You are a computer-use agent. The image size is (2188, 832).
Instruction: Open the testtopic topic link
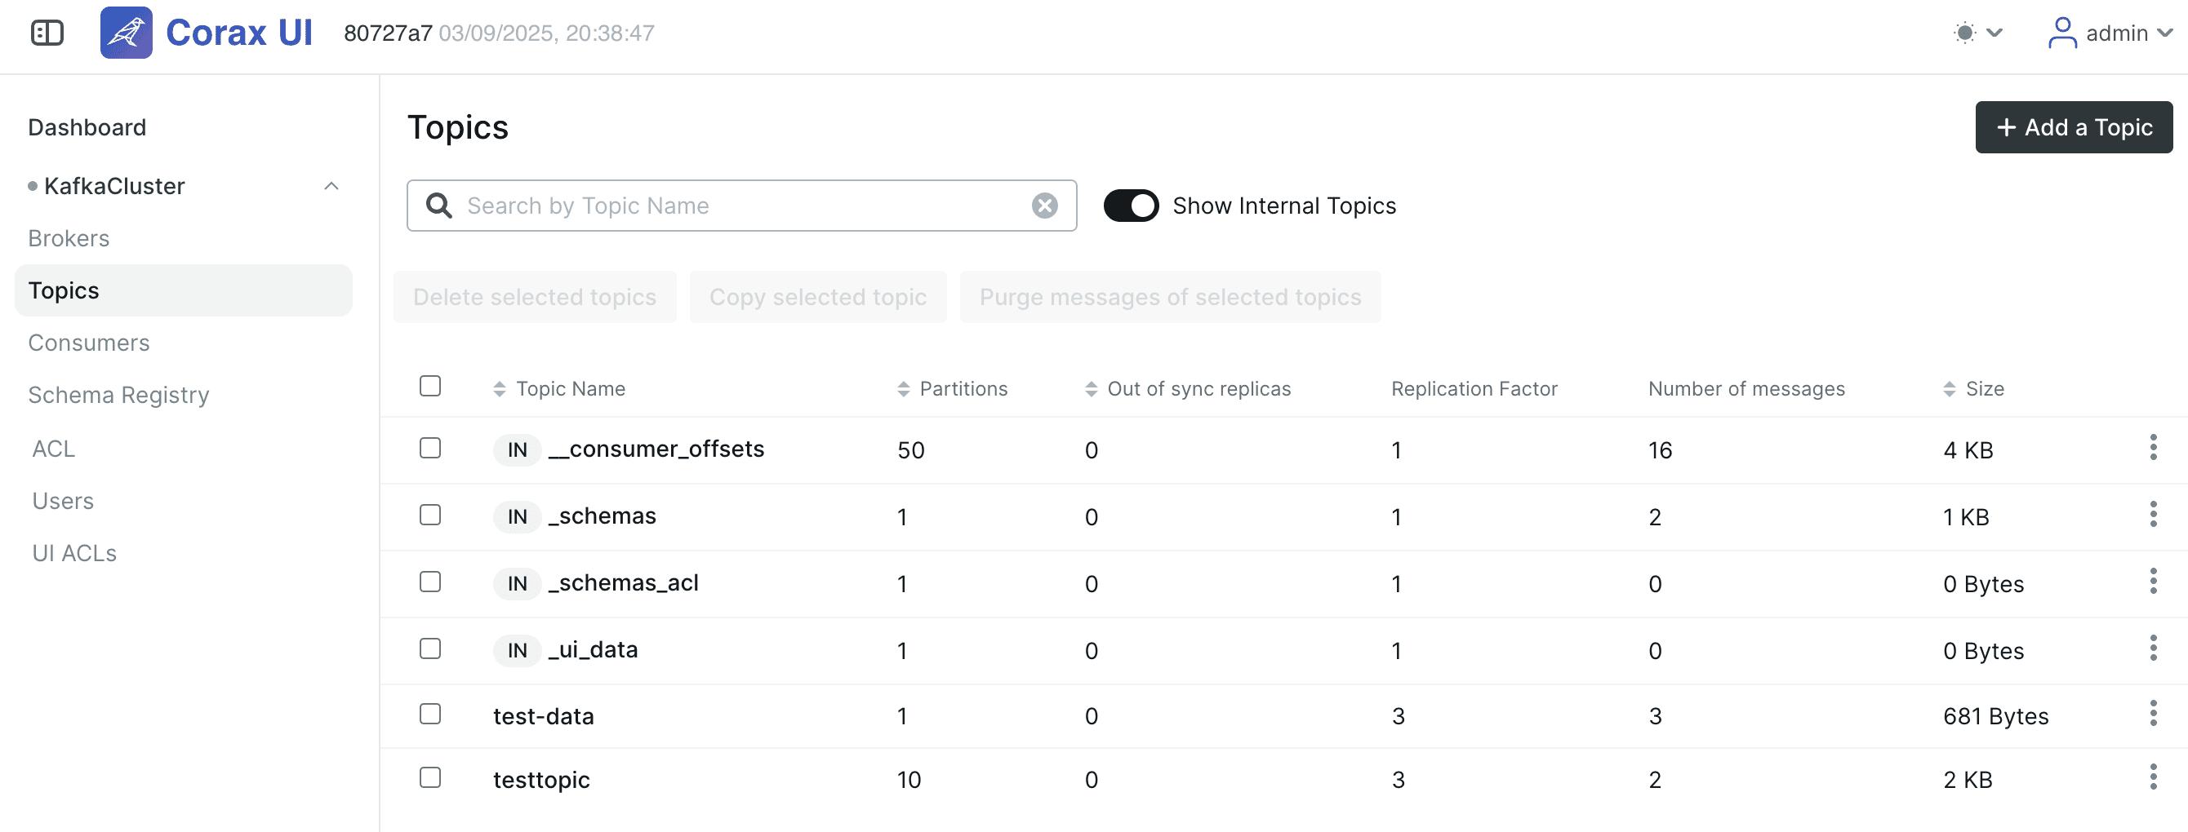pos(541,779)
